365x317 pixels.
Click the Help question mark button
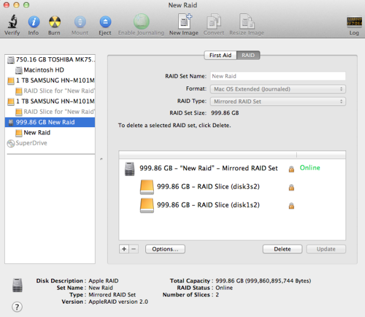click(x=18, y=307)
